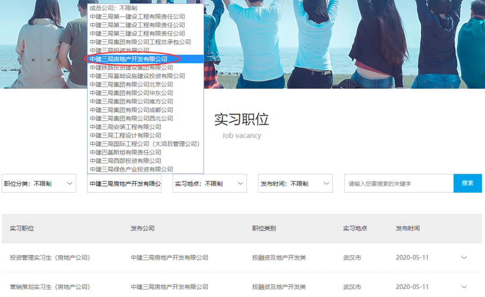
Task: Choose 中建三局国际工程公司（大项目管理公司） option
Action: coord(145,144)
